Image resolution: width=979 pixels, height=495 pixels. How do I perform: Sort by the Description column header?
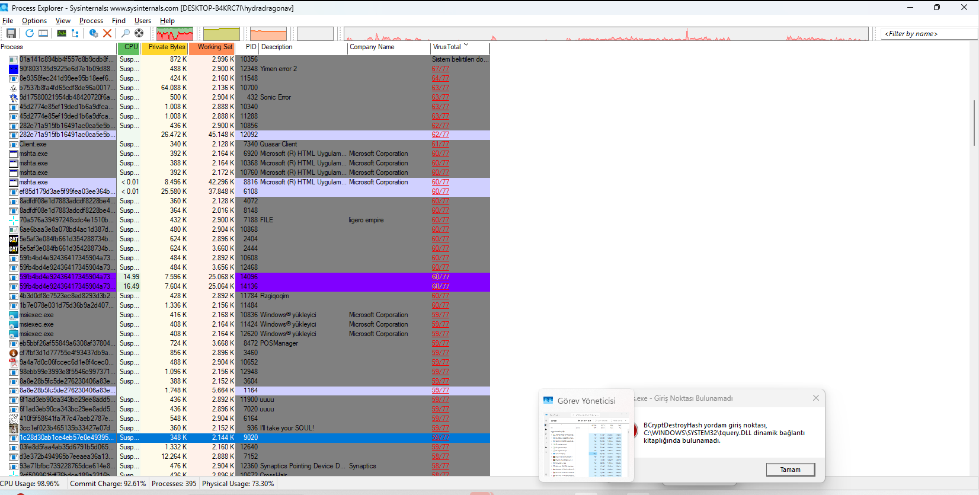coord(303,47)
